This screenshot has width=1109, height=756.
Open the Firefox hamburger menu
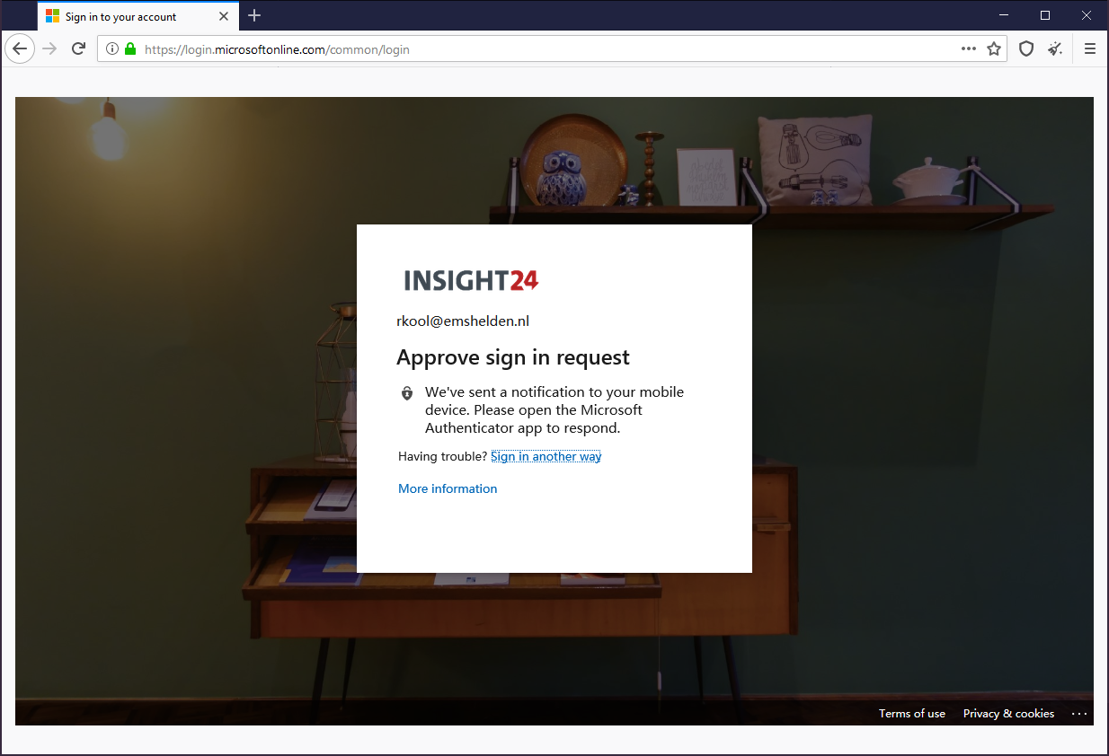1090,49
